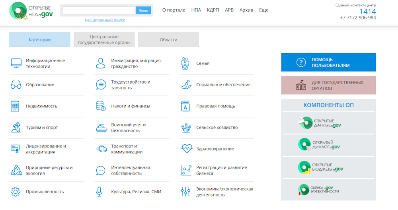Click into the search text field
This screenshot has width=398, height=210.
tap(99, 10)
